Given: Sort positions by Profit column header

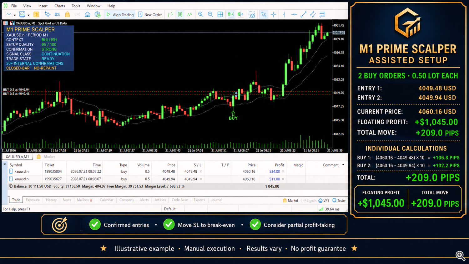Looking at the screenshot, I should click(279, 165).
